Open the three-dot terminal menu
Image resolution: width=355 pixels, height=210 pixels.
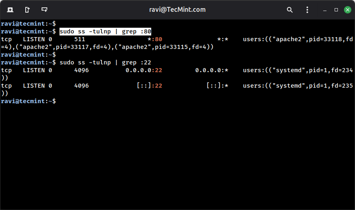(307, 10)
